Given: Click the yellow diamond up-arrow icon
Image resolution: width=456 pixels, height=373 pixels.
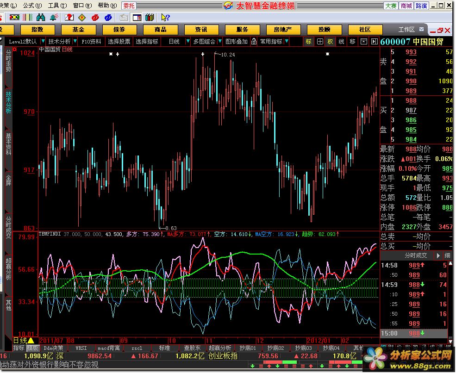Looking at the screenshot, I should (82, 18).
